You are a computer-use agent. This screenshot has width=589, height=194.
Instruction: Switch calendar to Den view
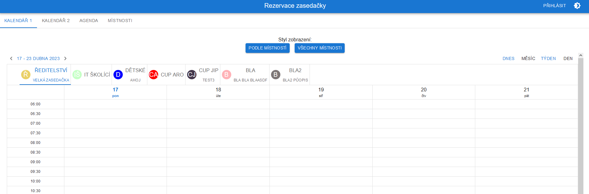568,58
